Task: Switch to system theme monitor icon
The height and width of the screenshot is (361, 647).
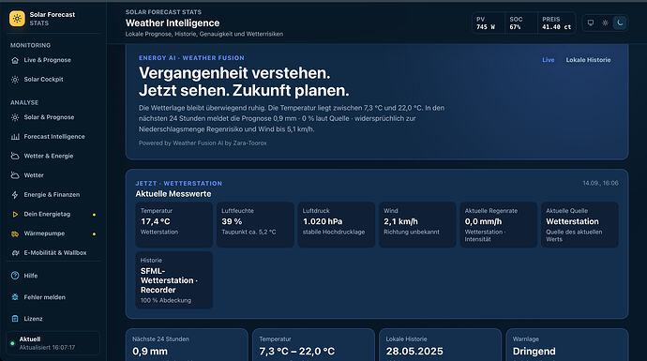Action: pyautogui.click(x=591, y=23)
